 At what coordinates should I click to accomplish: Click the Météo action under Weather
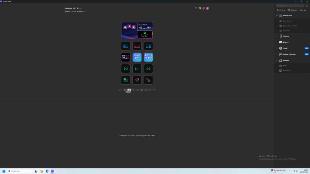pos(285,66)
